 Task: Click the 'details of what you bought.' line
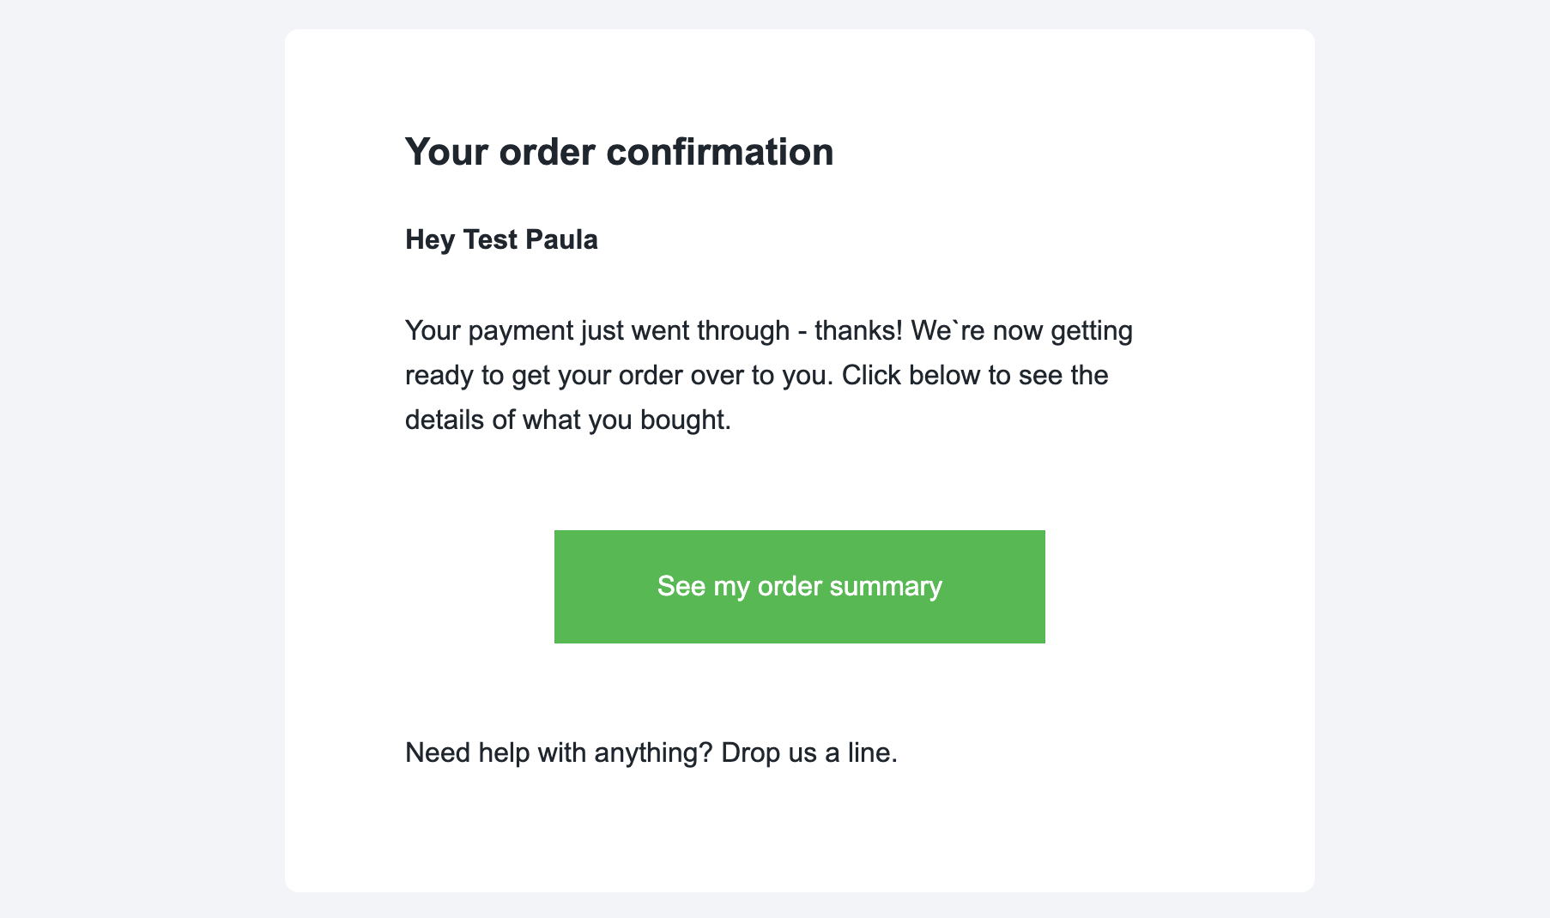[x=568, y=420]
